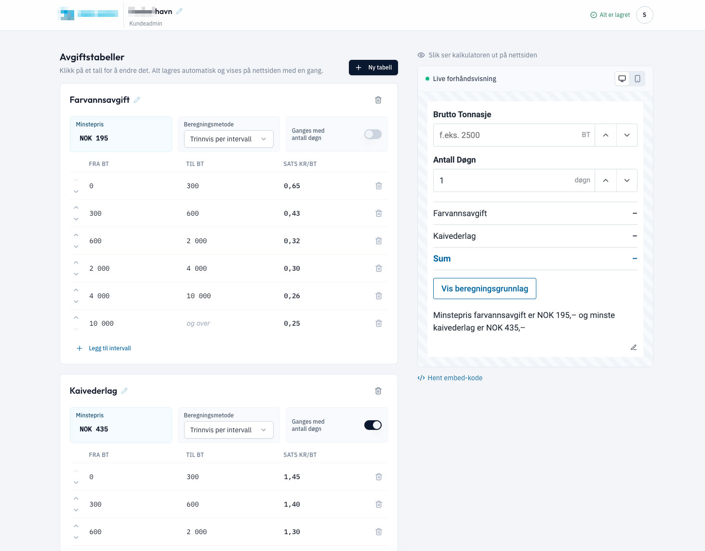Image resolution: width=705 pixels, height=551 pixels.
Task: Rename the Kaivederlag table via pencil icon
Action: pyautogui.click(x=124, y=391)
